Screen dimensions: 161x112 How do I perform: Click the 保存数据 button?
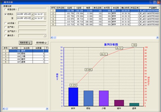(x=42, y=43)
